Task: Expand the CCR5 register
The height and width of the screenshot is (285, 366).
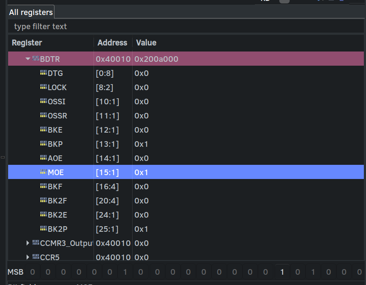Action: (27, 257)
